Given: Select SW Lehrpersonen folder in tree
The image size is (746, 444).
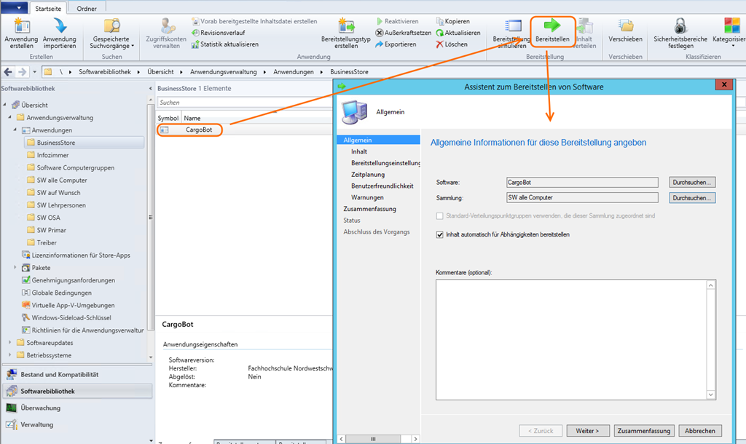Looking at the screenshot, I should pos(61,205).
